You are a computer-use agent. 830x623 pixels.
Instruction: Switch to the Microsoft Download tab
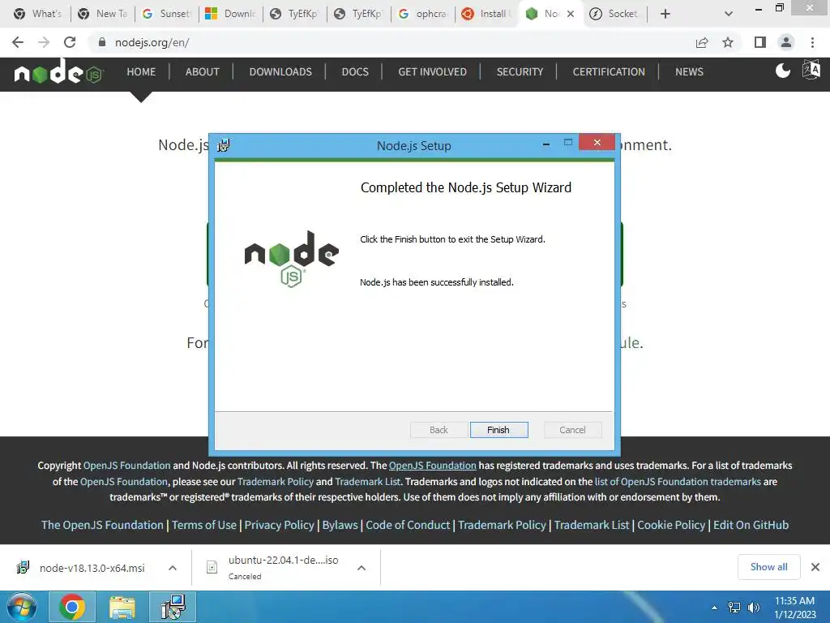[230, 14]
